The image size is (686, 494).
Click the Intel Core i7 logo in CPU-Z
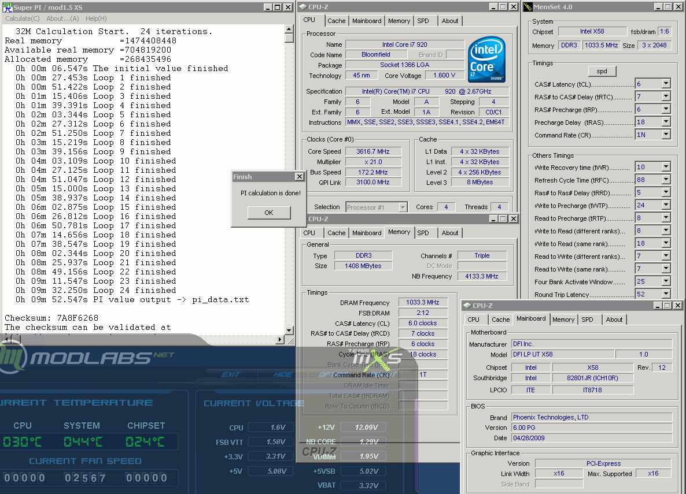pyautogui.click(x=486, y=59)
